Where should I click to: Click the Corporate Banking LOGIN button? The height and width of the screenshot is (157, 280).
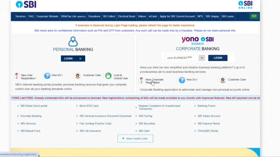coord(218,58)
